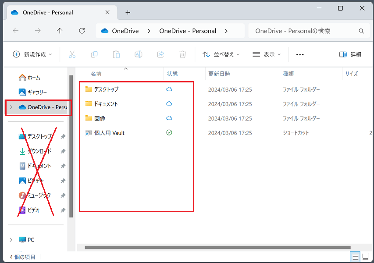Image resolution: width=374 pixels, height=263 pixels.
Task: Click the Back navigation arrow
Action: click(x=16, y=31)
